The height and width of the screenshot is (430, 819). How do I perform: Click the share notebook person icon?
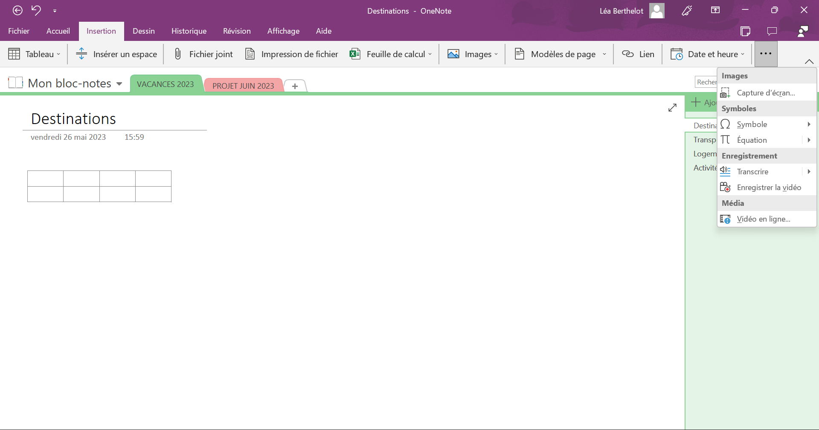coord(803,31)
